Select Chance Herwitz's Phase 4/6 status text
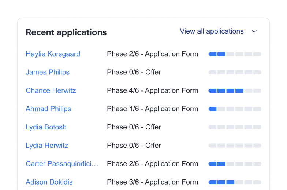 [152, 90]
